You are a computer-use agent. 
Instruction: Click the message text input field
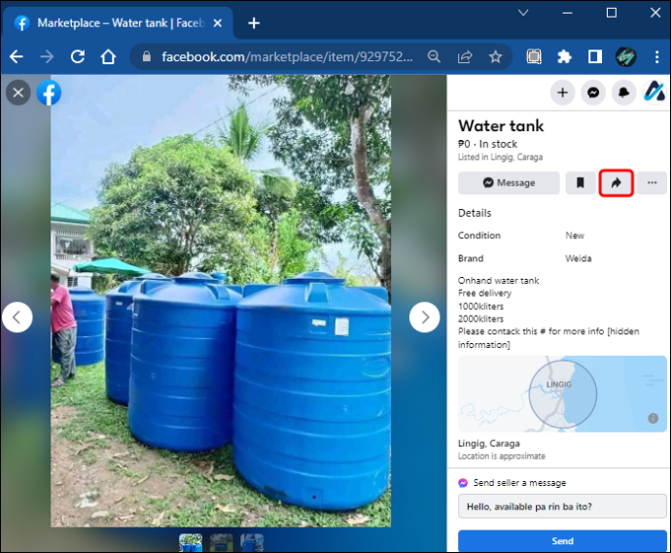[562, 506]
